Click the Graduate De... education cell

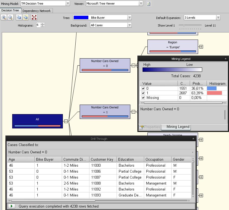(130, 195)
